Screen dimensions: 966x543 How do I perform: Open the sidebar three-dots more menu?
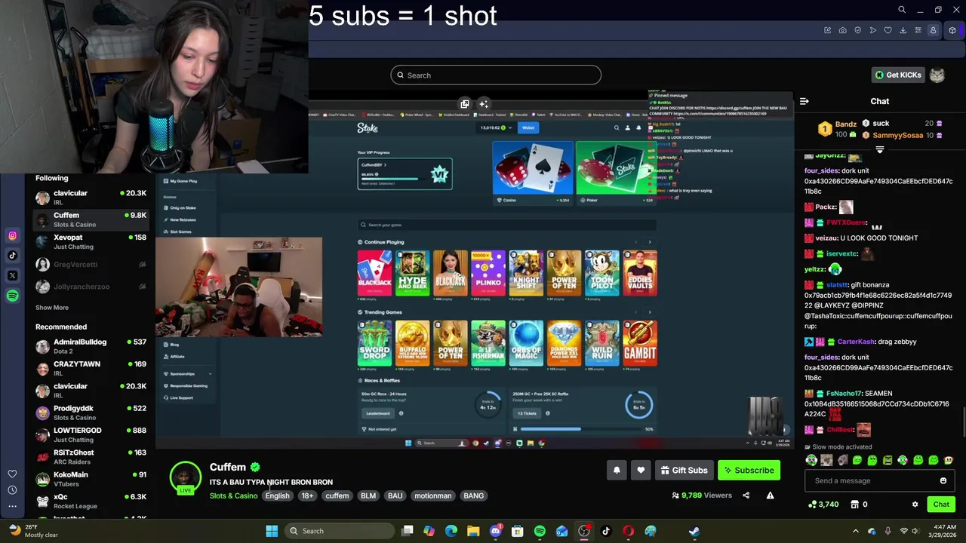[x=13, y=508]
